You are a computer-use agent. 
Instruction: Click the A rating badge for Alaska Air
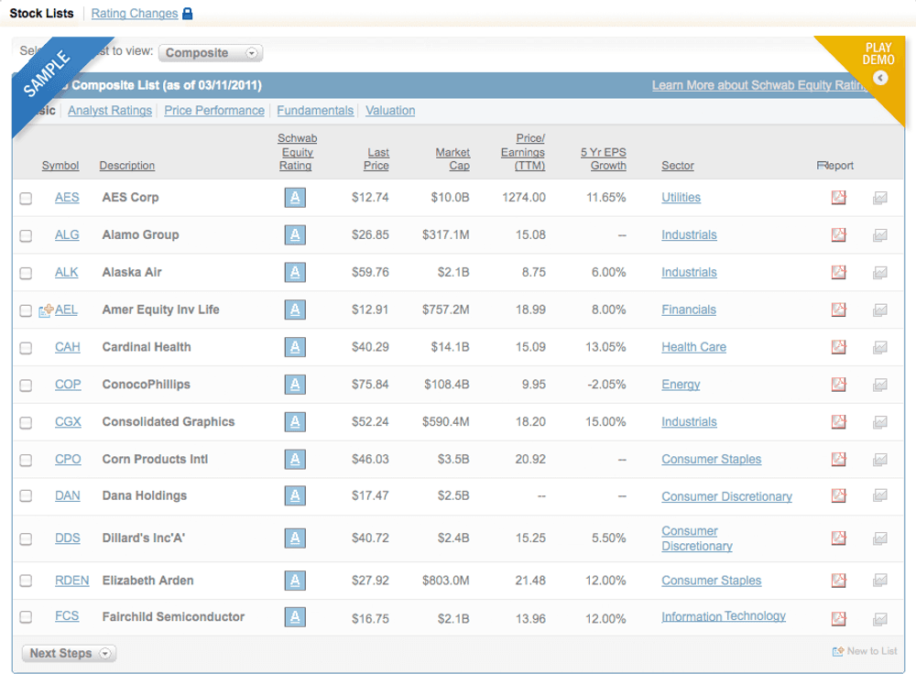click(x=295, y=272)
